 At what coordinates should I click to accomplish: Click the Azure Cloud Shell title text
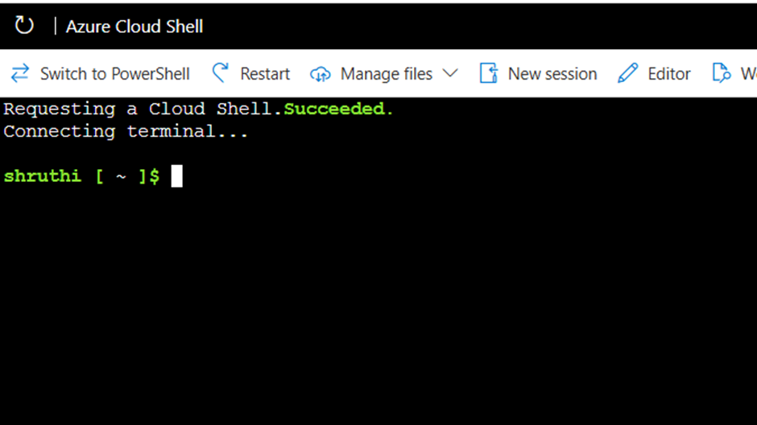[134, 27]
